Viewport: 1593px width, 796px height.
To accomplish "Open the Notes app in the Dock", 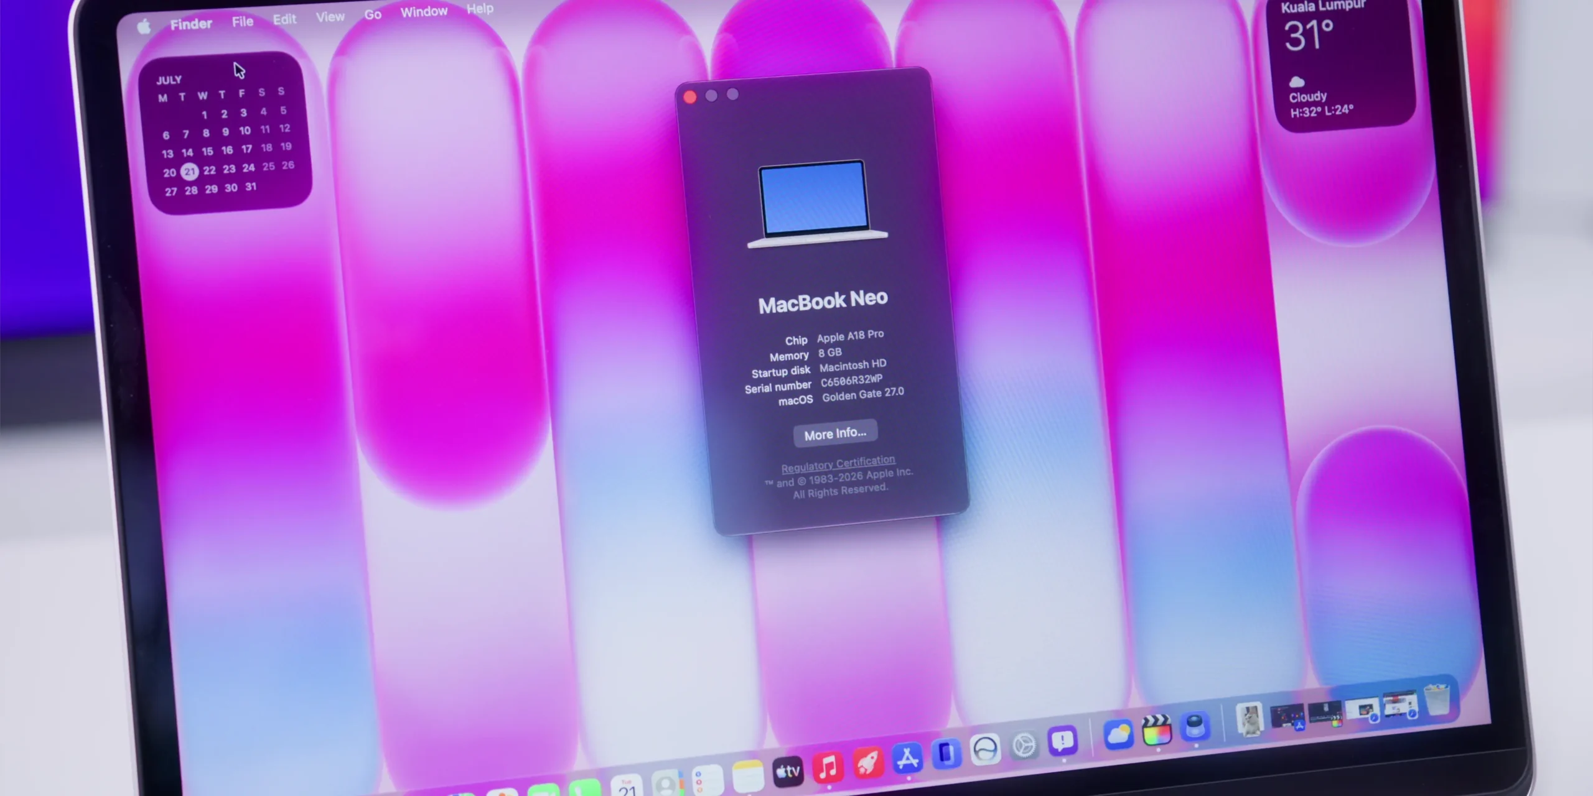I will (x=748, y=775).
